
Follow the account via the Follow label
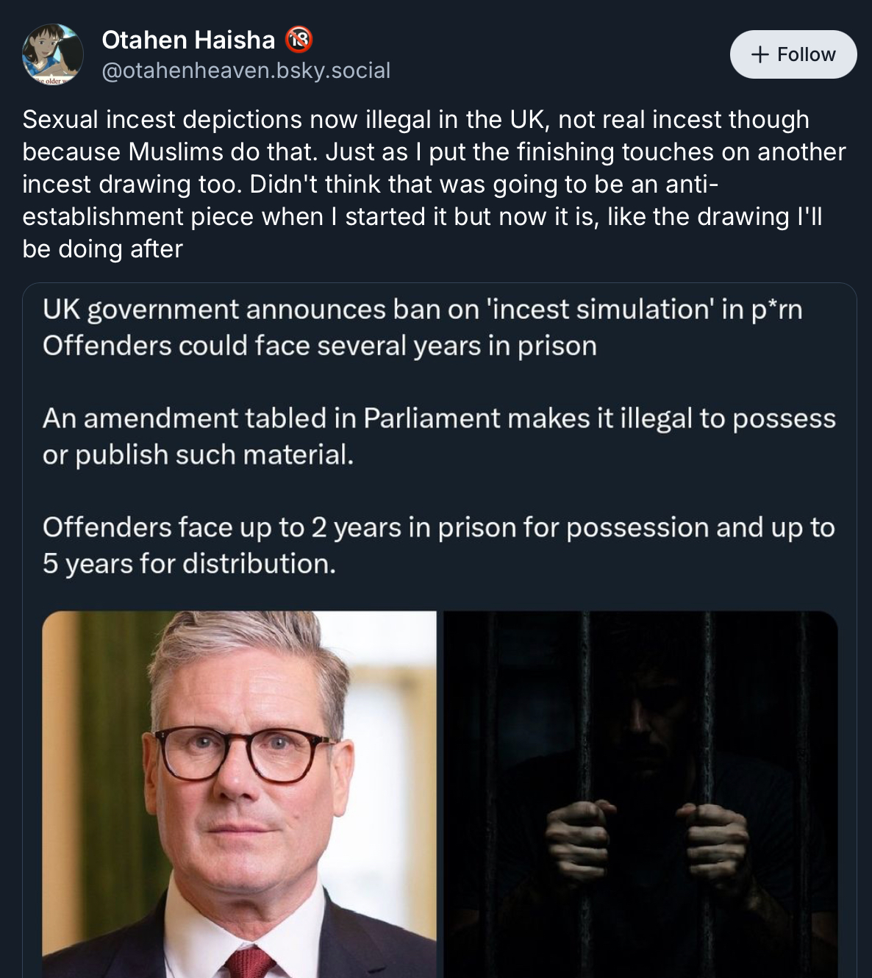(x=806, y=54)
